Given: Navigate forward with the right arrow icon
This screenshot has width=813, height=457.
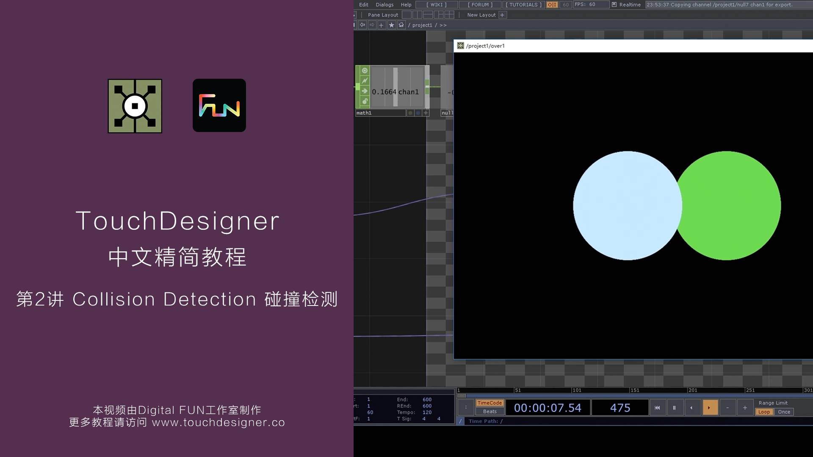Looking at the screenshot, I should point(372,25).
